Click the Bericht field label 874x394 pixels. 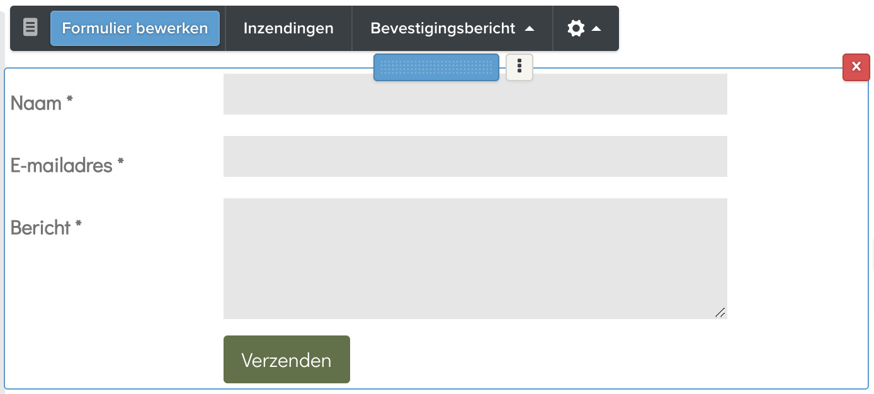click(40, 228)
